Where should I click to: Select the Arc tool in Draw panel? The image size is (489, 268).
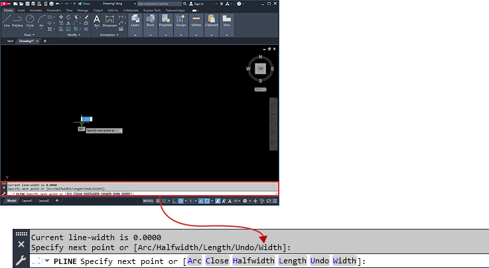coord(42,21)
